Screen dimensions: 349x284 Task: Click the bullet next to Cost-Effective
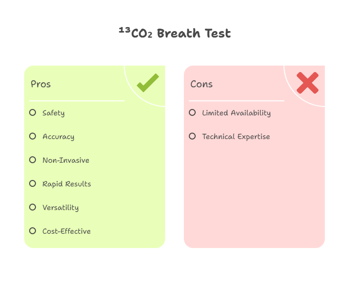pyautogui.click(x=33, y=231)
